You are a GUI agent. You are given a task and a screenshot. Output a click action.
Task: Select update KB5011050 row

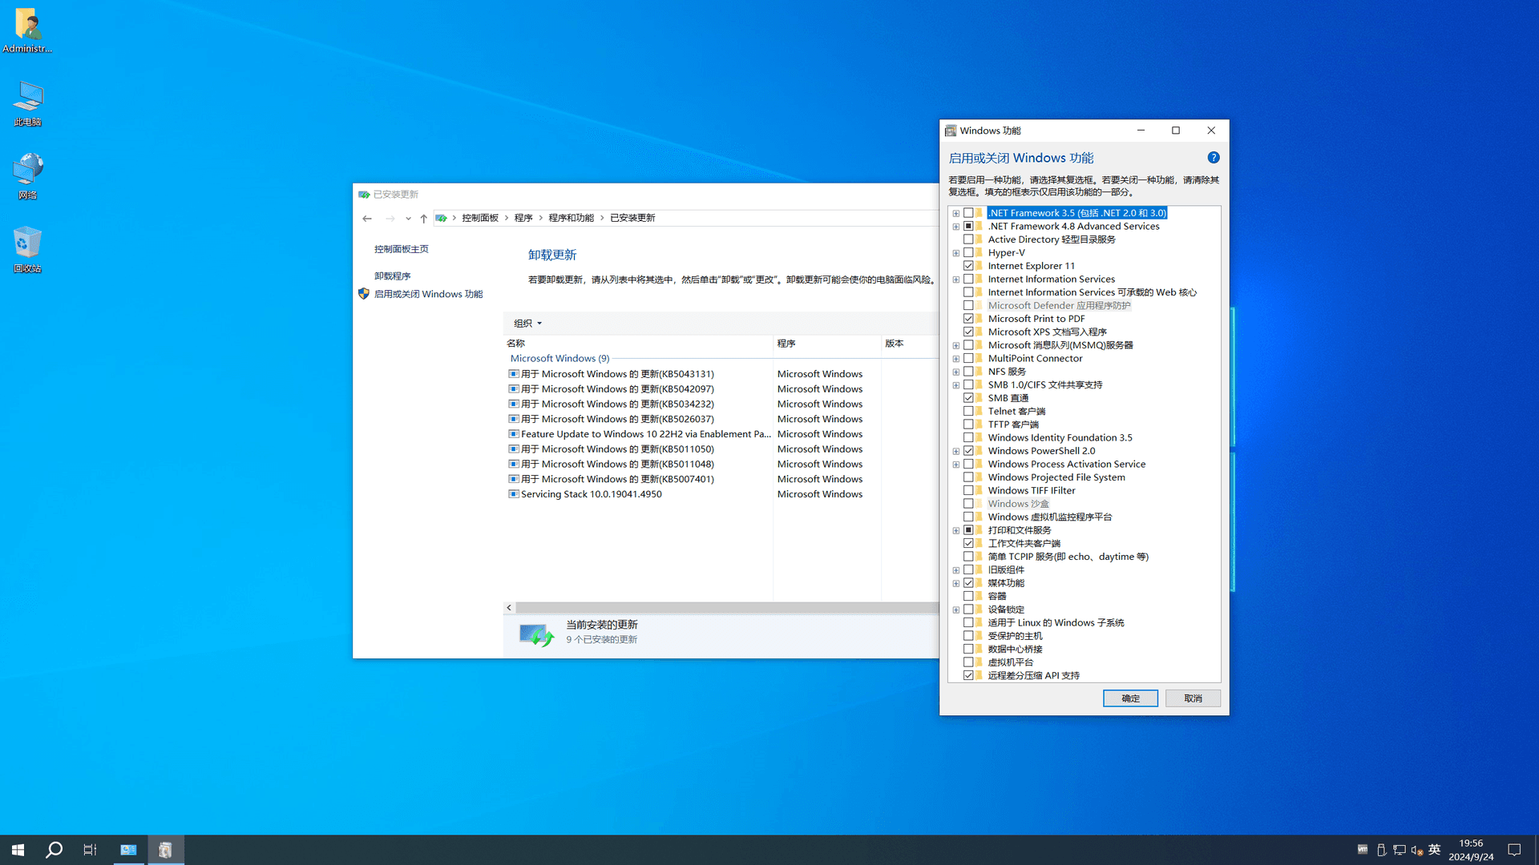617,449
